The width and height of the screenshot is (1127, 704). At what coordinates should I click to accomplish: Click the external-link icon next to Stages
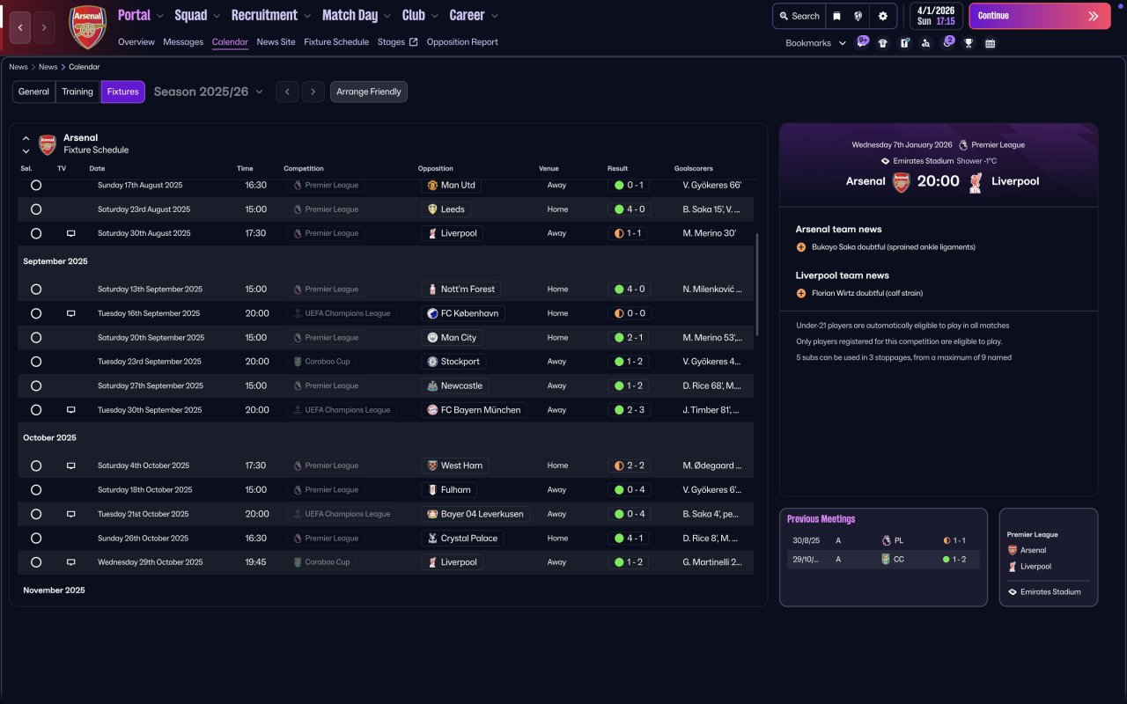pos(414,41)
